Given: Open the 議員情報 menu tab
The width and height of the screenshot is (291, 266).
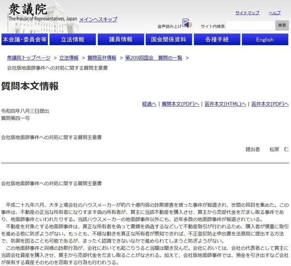Looking at the screenshot, I should click(121, 39).
